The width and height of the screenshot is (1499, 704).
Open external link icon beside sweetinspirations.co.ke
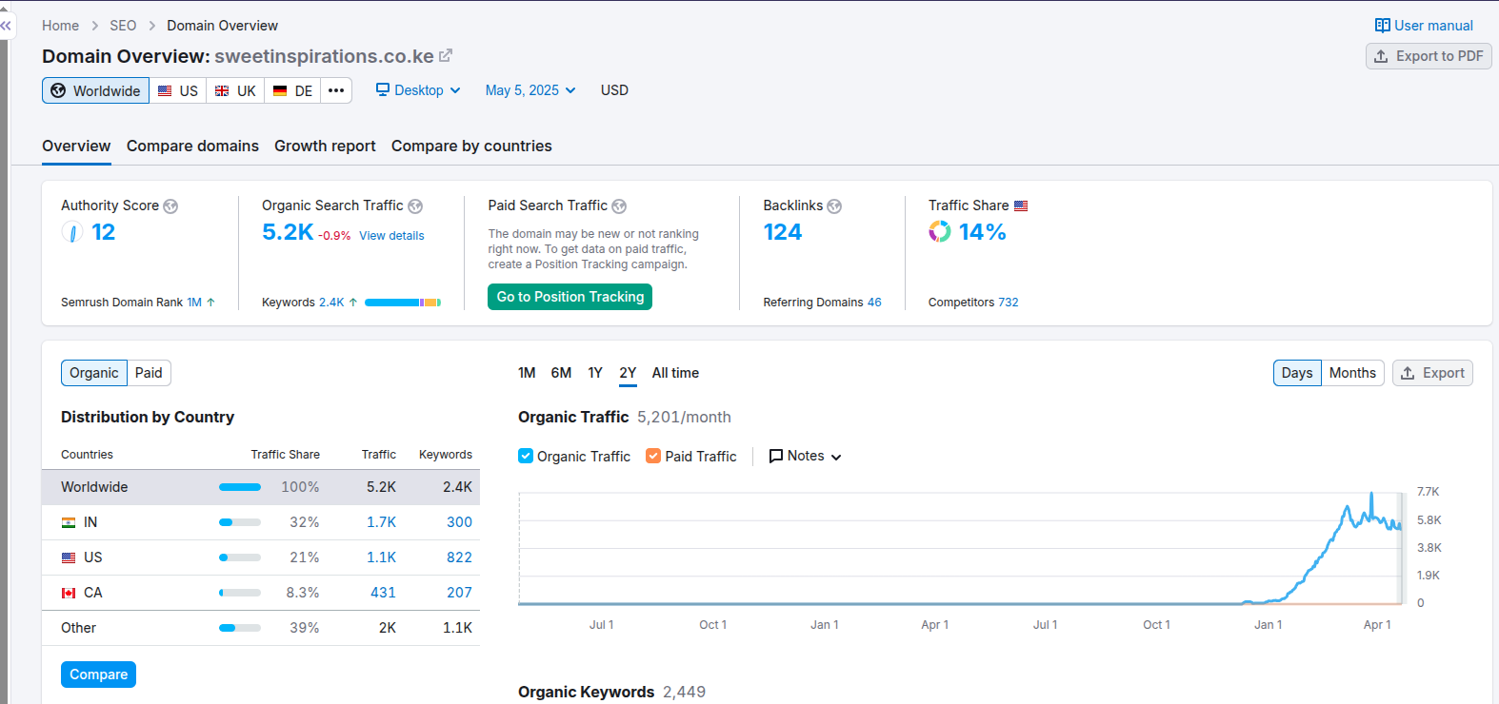446,56
